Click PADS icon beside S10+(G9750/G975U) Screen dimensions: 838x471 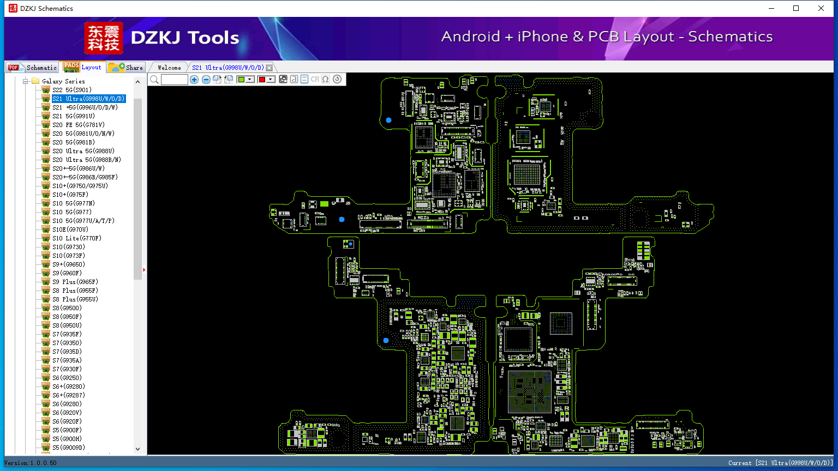(x=46, y=186)
